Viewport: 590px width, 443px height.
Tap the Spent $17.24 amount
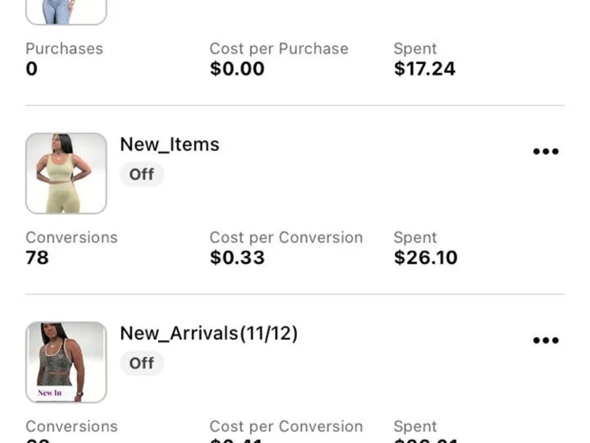pyautogui.click(x=424, y=69)
